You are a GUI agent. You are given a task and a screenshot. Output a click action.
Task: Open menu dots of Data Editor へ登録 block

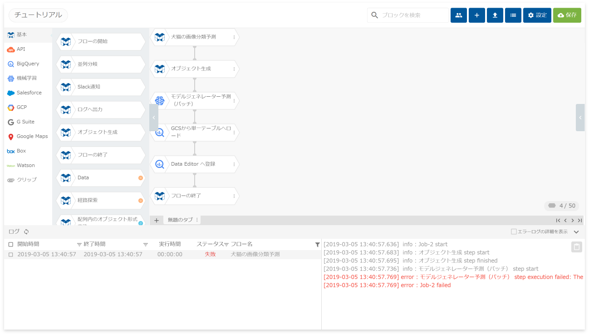[234, 164]
